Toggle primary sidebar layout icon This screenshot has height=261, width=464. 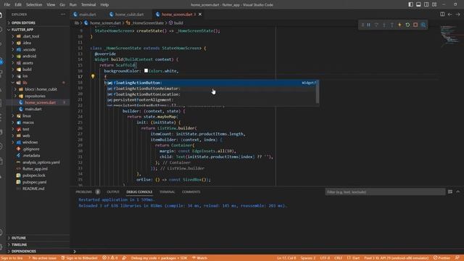(411, 4)
